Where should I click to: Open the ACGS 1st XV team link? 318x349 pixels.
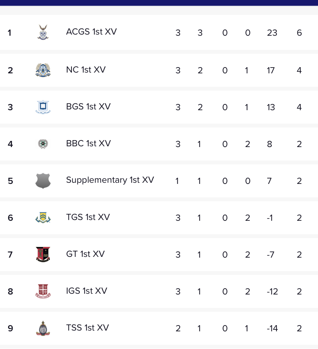[x=91, y=32]
